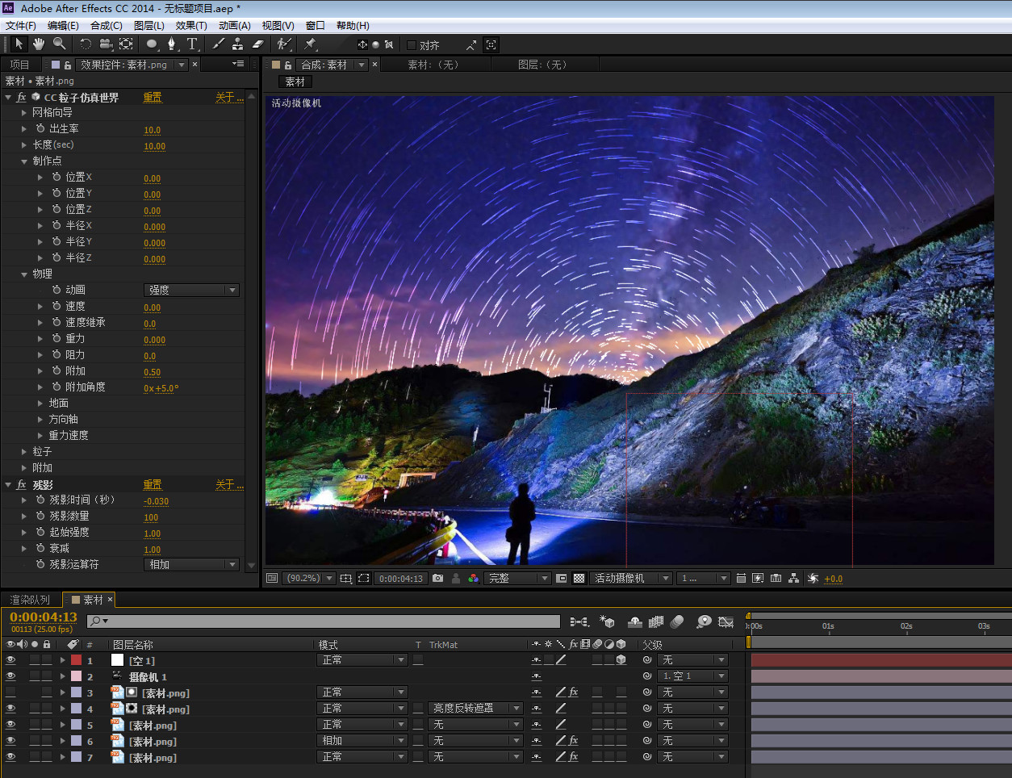The image size is (1012, 778).
Task: Take a snapshot with camera icon
Action: coord(437,579)
